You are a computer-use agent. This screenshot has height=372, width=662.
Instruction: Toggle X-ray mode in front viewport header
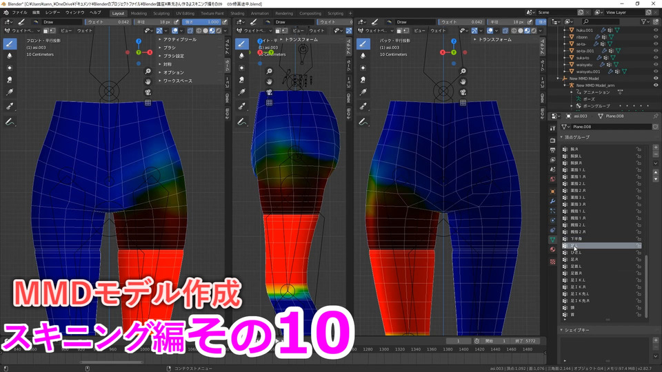pos(190,31)
